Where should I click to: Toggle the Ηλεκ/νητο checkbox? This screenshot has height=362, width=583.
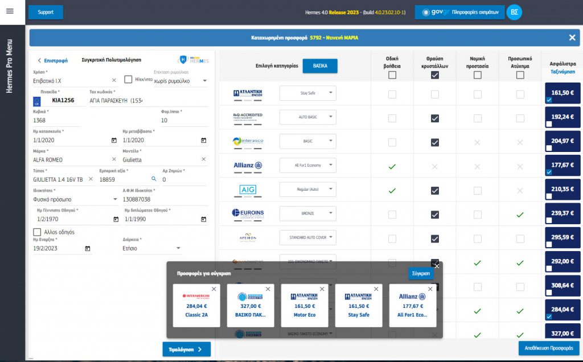(x=128, y=79)
